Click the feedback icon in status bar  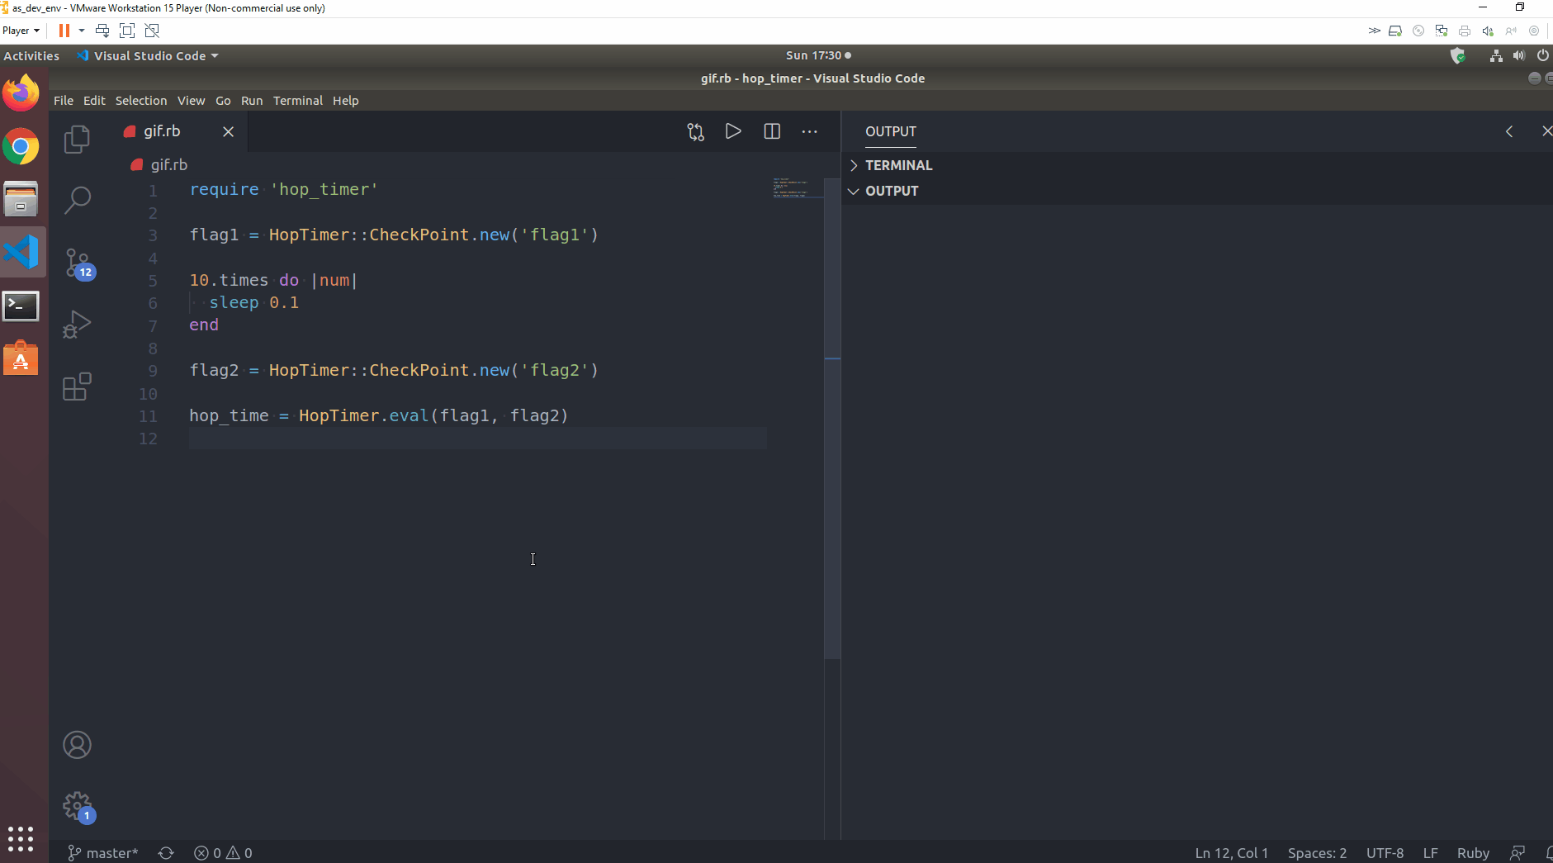coord(1517,853)
